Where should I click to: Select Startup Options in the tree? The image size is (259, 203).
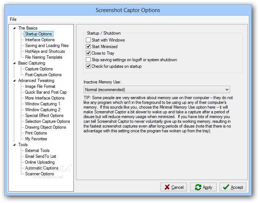(38, 34)
